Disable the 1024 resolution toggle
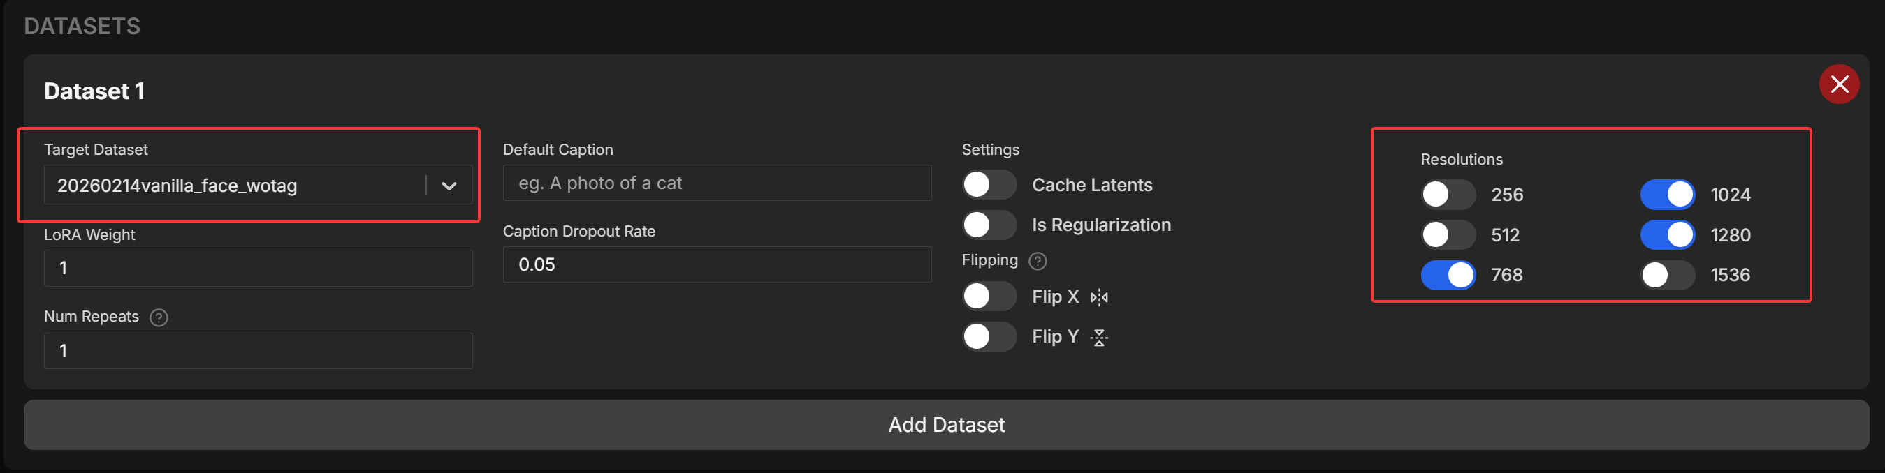 point(1667,195)
